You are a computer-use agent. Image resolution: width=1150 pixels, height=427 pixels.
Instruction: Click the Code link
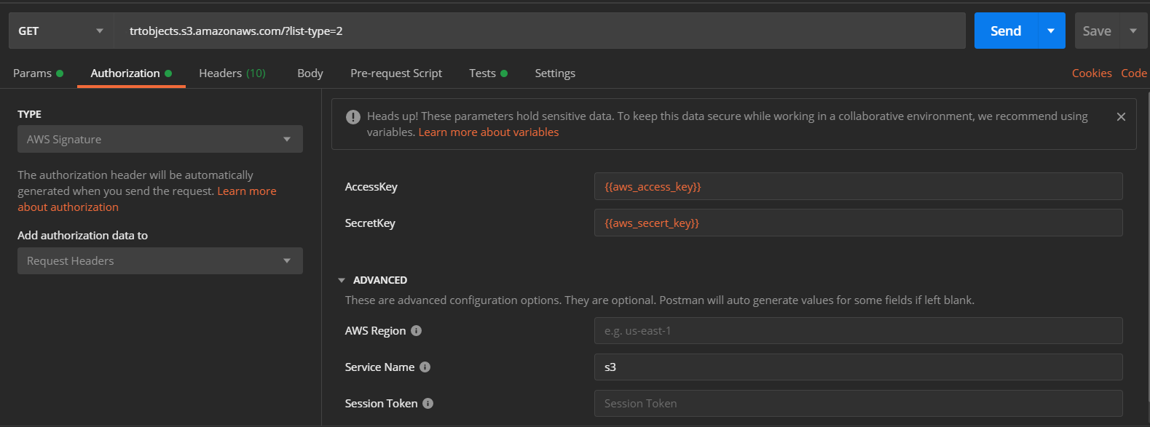[1134, 73]
